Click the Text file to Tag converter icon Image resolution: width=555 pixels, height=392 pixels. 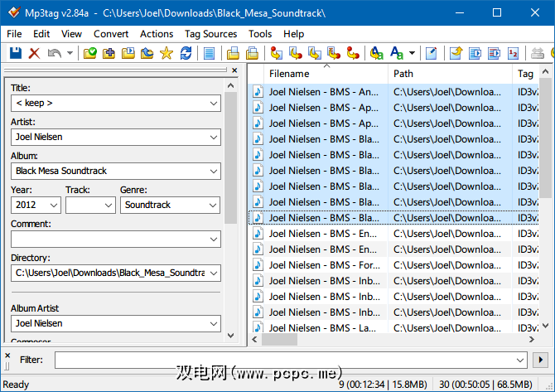[x=334, y=54]
